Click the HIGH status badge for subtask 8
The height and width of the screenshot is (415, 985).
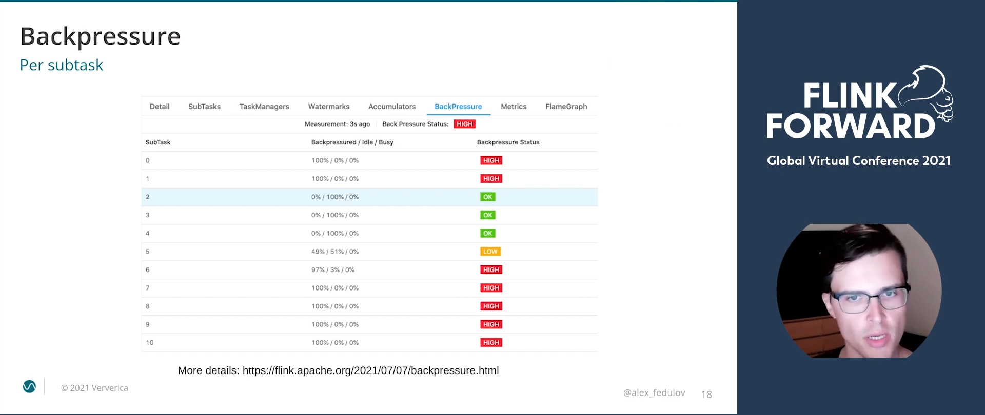491,306
